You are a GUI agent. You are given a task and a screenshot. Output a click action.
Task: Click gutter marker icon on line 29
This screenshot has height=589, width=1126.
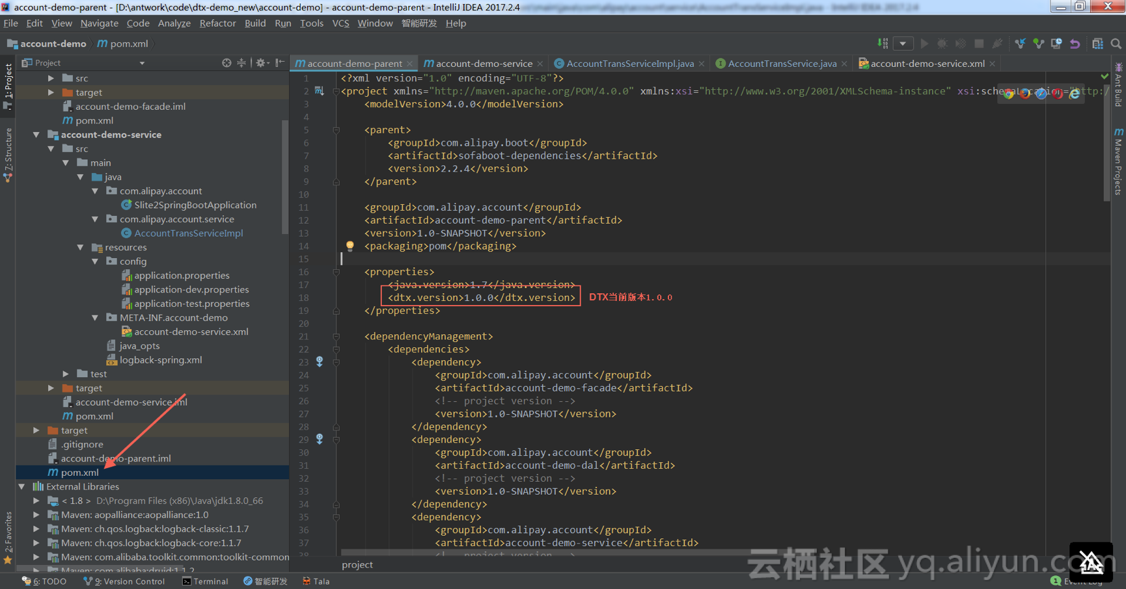coord(320,439)
